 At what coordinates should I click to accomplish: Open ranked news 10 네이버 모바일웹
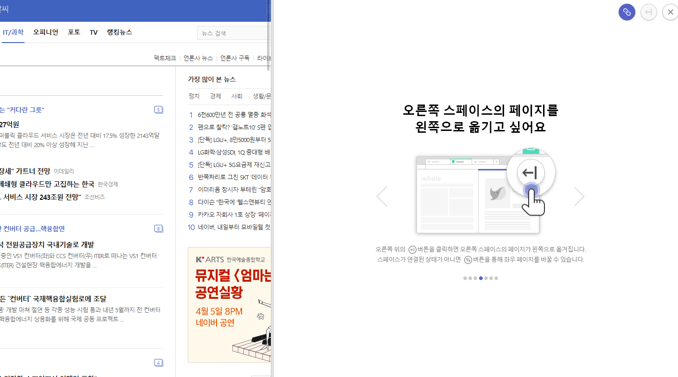(x=234, y=227)
